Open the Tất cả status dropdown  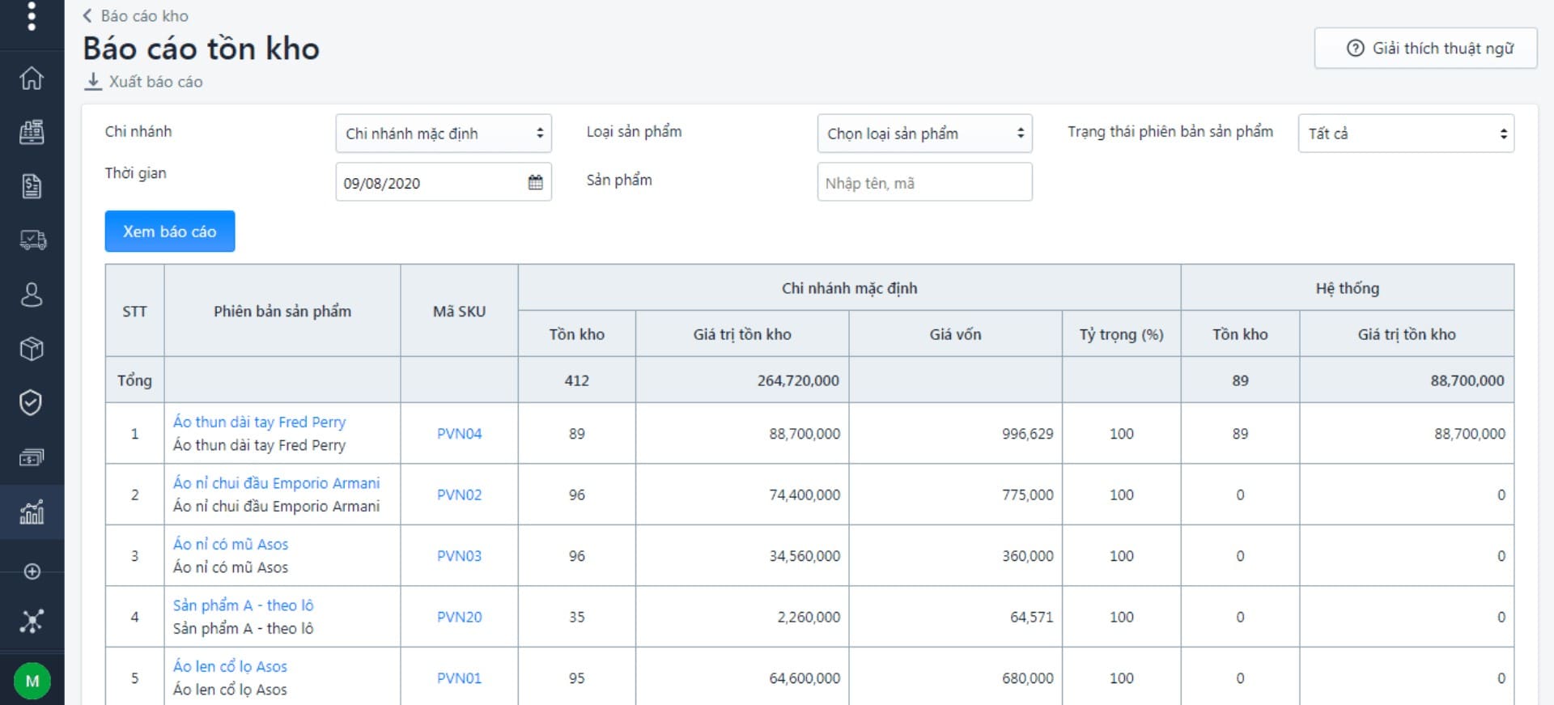tap(1406, 134)
